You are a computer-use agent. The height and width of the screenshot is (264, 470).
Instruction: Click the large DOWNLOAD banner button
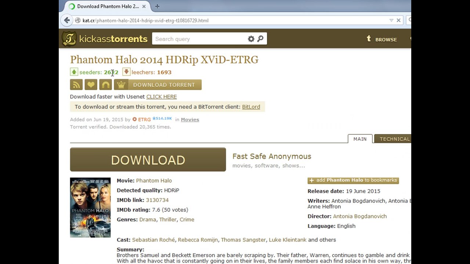pyautogui.click(x=148, y=159)
